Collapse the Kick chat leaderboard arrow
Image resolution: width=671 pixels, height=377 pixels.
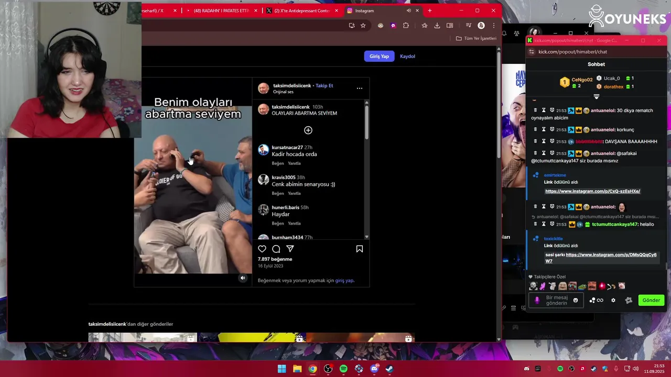596,97
